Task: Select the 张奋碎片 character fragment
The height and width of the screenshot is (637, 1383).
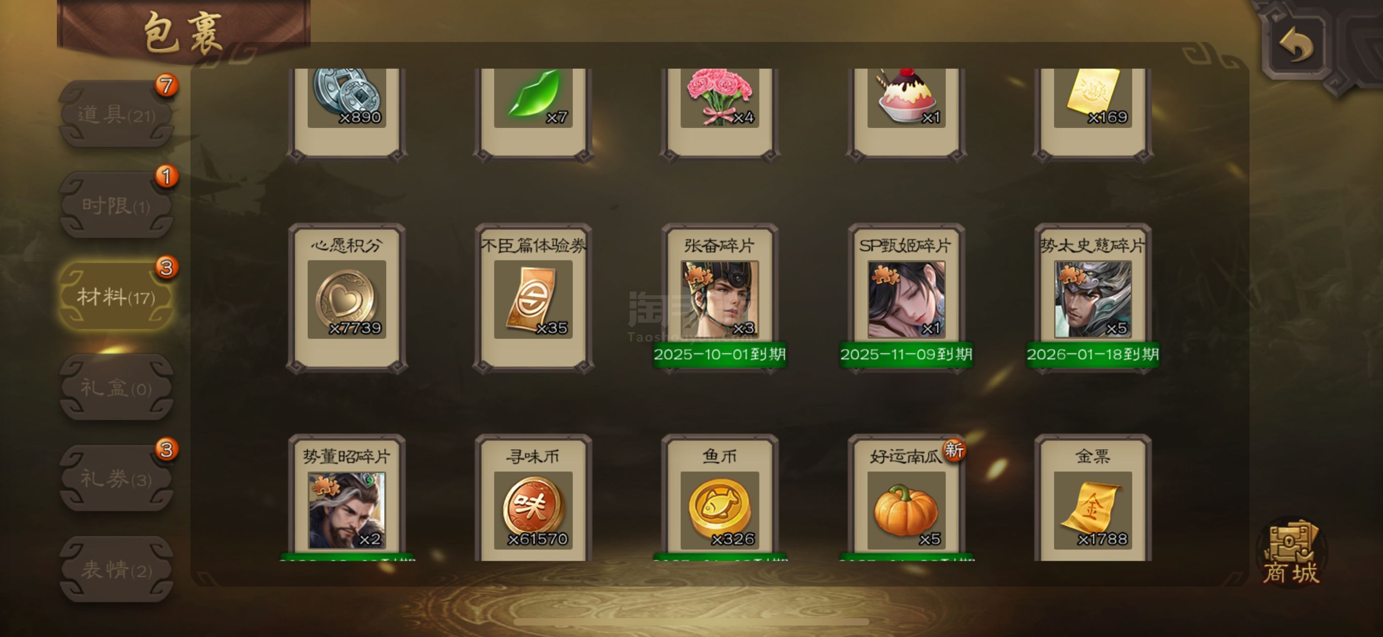Action: [x=720, y=297]
